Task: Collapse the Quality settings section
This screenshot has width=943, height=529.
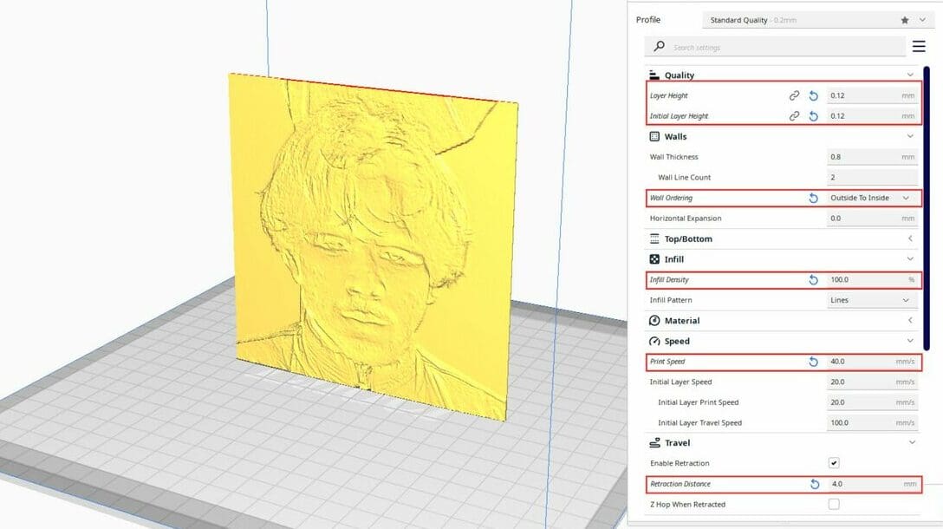Action: [910, 75]
